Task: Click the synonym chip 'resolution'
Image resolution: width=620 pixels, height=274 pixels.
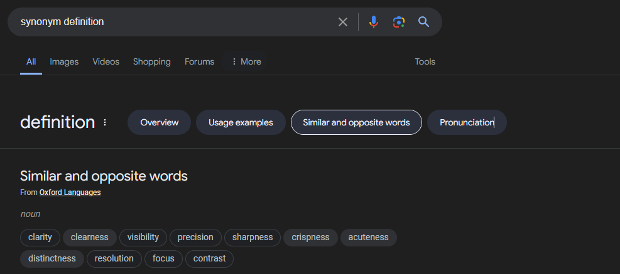Action: tap(114, 258)
